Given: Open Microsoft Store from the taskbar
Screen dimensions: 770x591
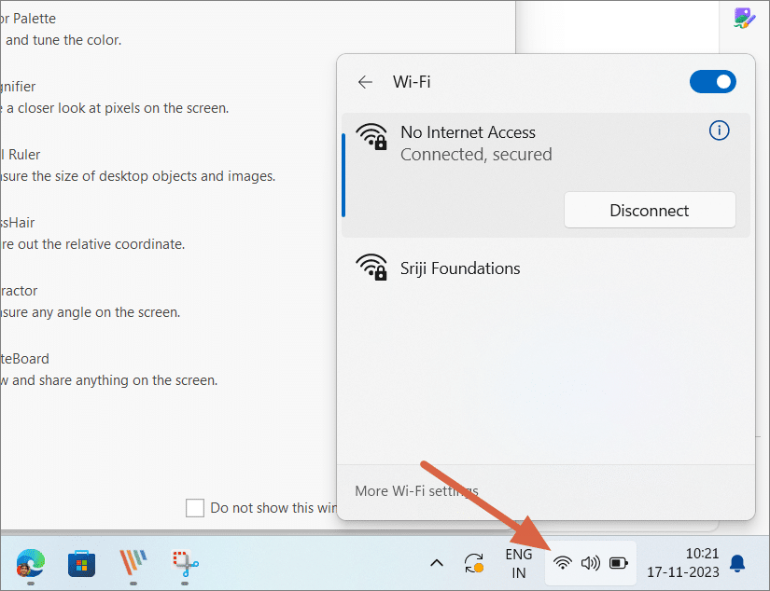Looking at the screenshot, I should [x=80, y=565].
